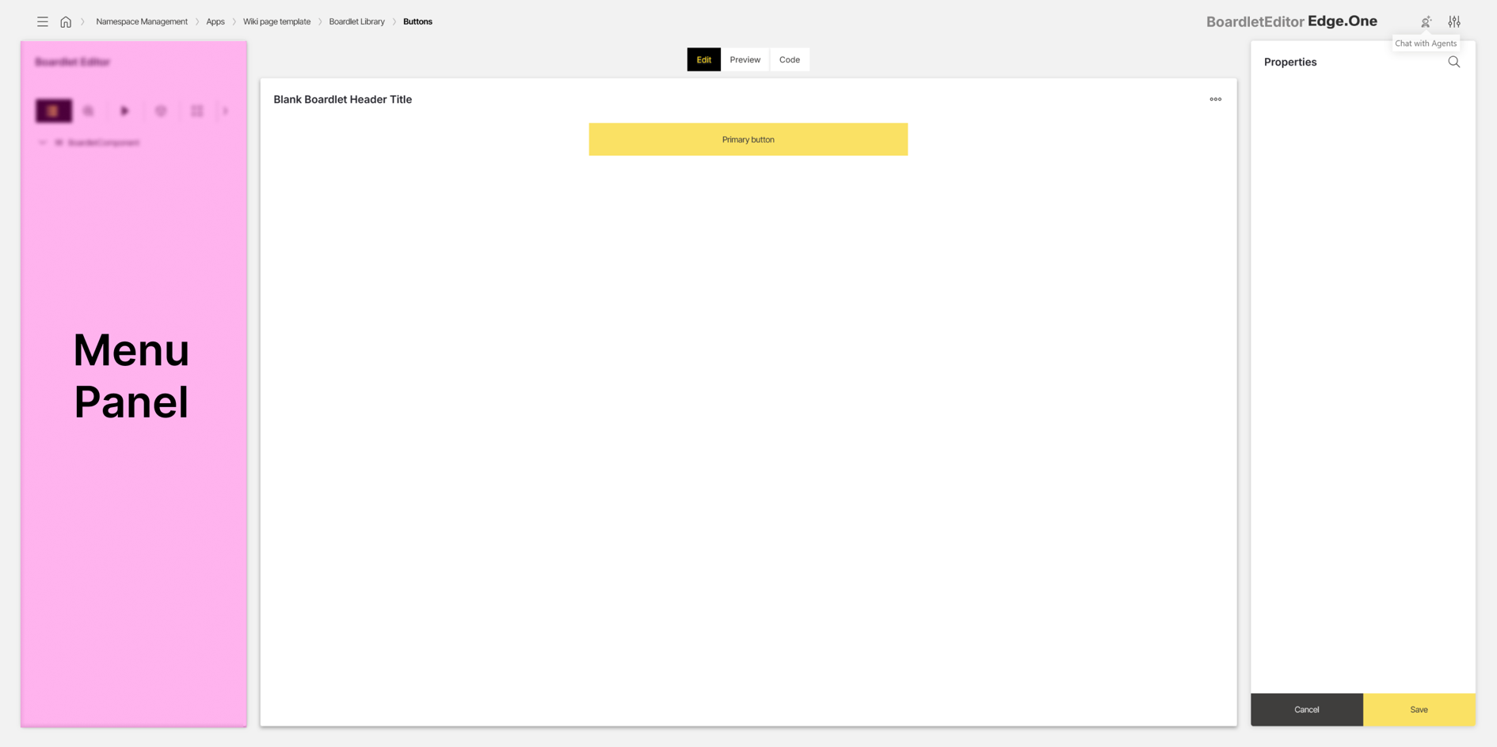Image resolution: width=1497 pixels, height=747 pixels.
Task: Select the grid icon in Boardlet Editor toolbar
Action: (x=197, y=111)
